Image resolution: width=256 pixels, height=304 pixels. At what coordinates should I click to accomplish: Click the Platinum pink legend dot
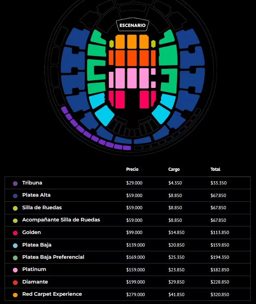15,270
